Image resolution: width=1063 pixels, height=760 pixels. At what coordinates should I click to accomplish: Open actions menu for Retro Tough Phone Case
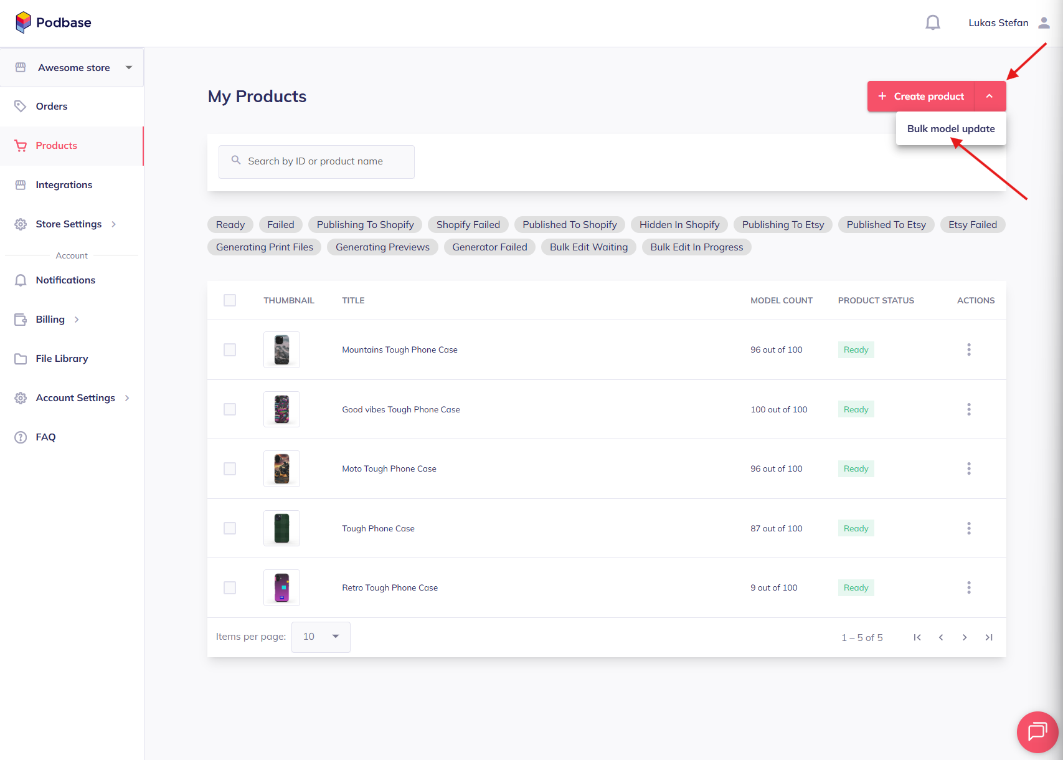point(968,587)
